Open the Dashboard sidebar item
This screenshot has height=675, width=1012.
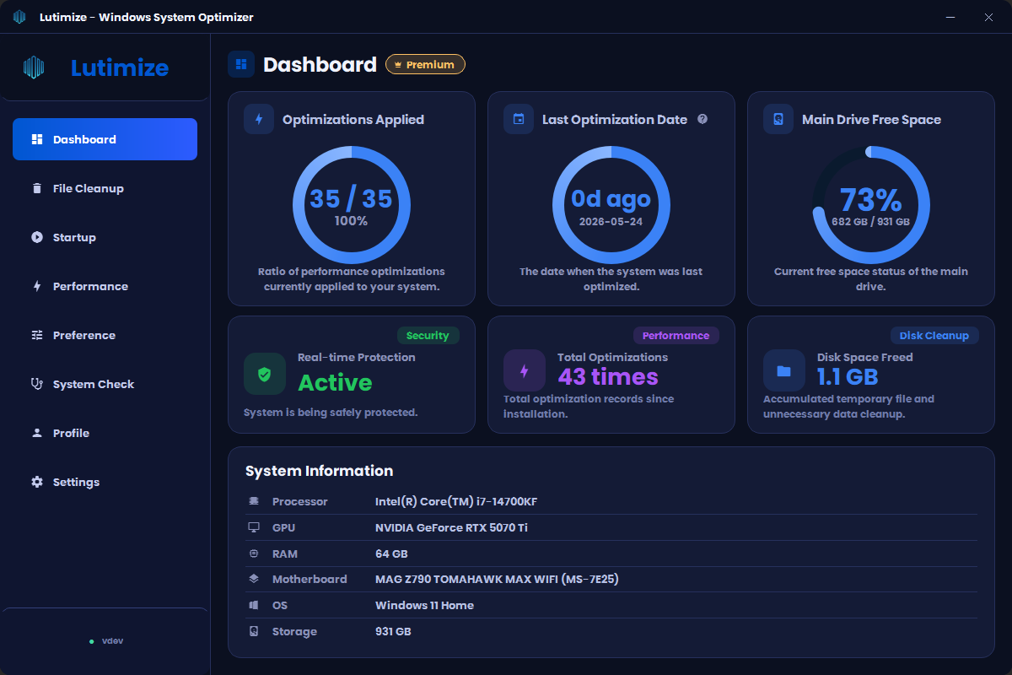[105, 139]
